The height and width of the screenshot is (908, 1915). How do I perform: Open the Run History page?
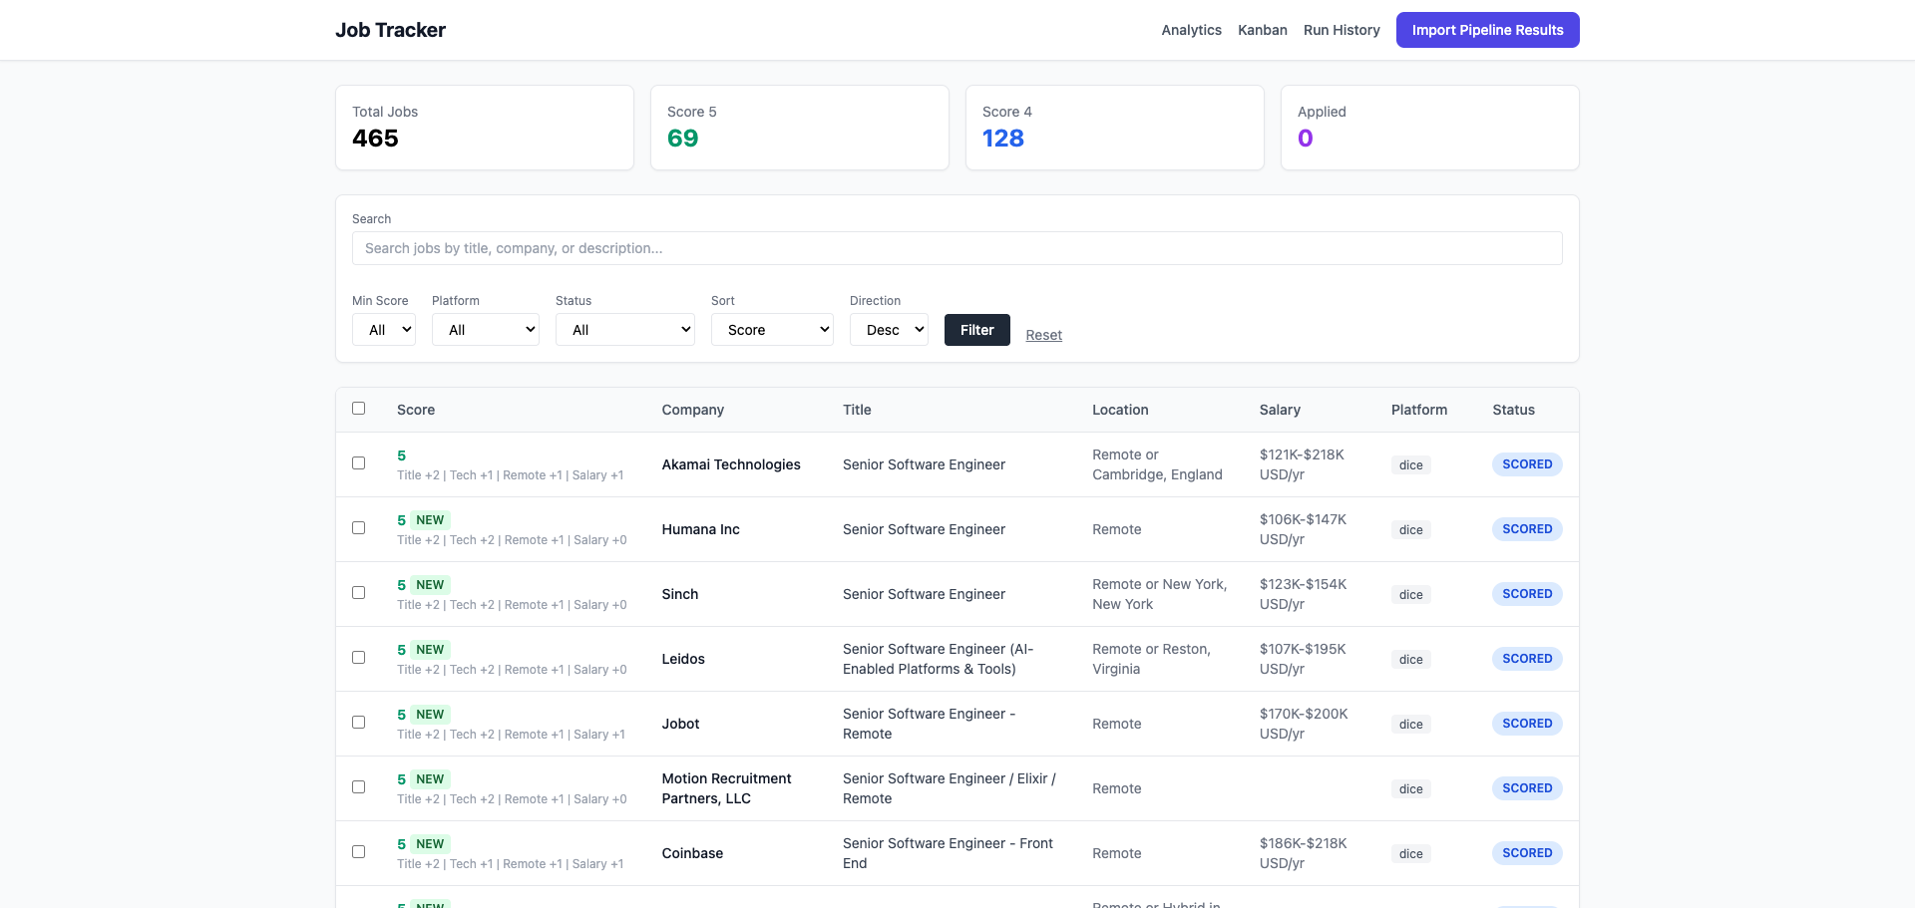[1341, 30]
